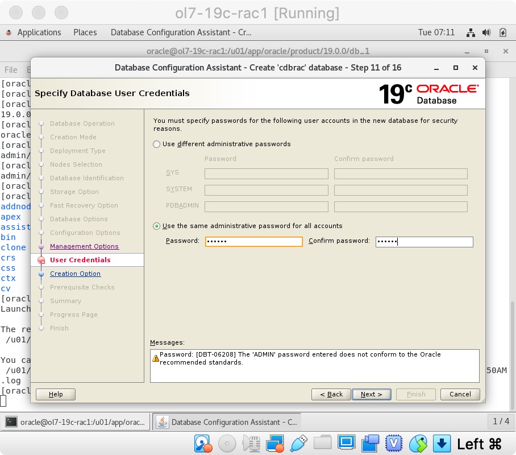This screenshot has width=516, height=455.
Task: Click the Help button
Action: pos(56,394)
